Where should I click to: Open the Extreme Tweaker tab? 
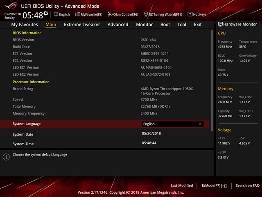pyautogui.click(x=82, y=25)
